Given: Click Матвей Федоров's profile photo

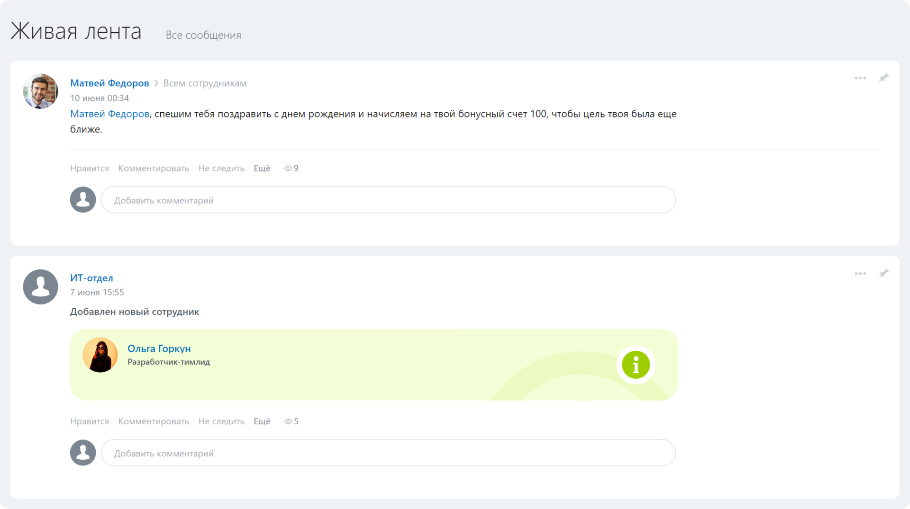Looking at the screenshot, I should tap(41, 91).
